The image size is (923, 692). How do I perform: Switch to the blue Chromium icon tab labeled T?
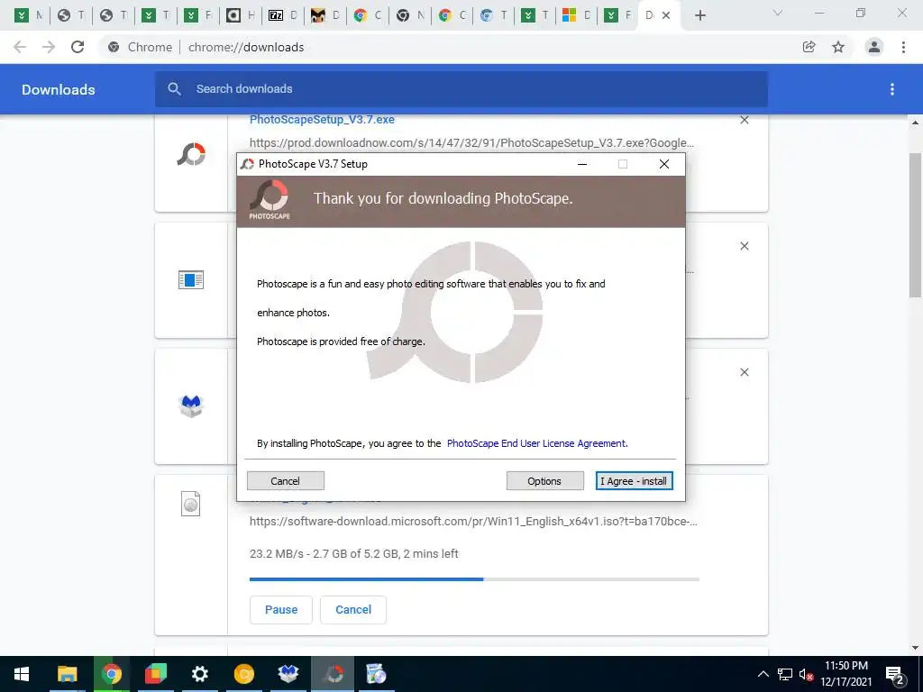(x=494, y=16)
